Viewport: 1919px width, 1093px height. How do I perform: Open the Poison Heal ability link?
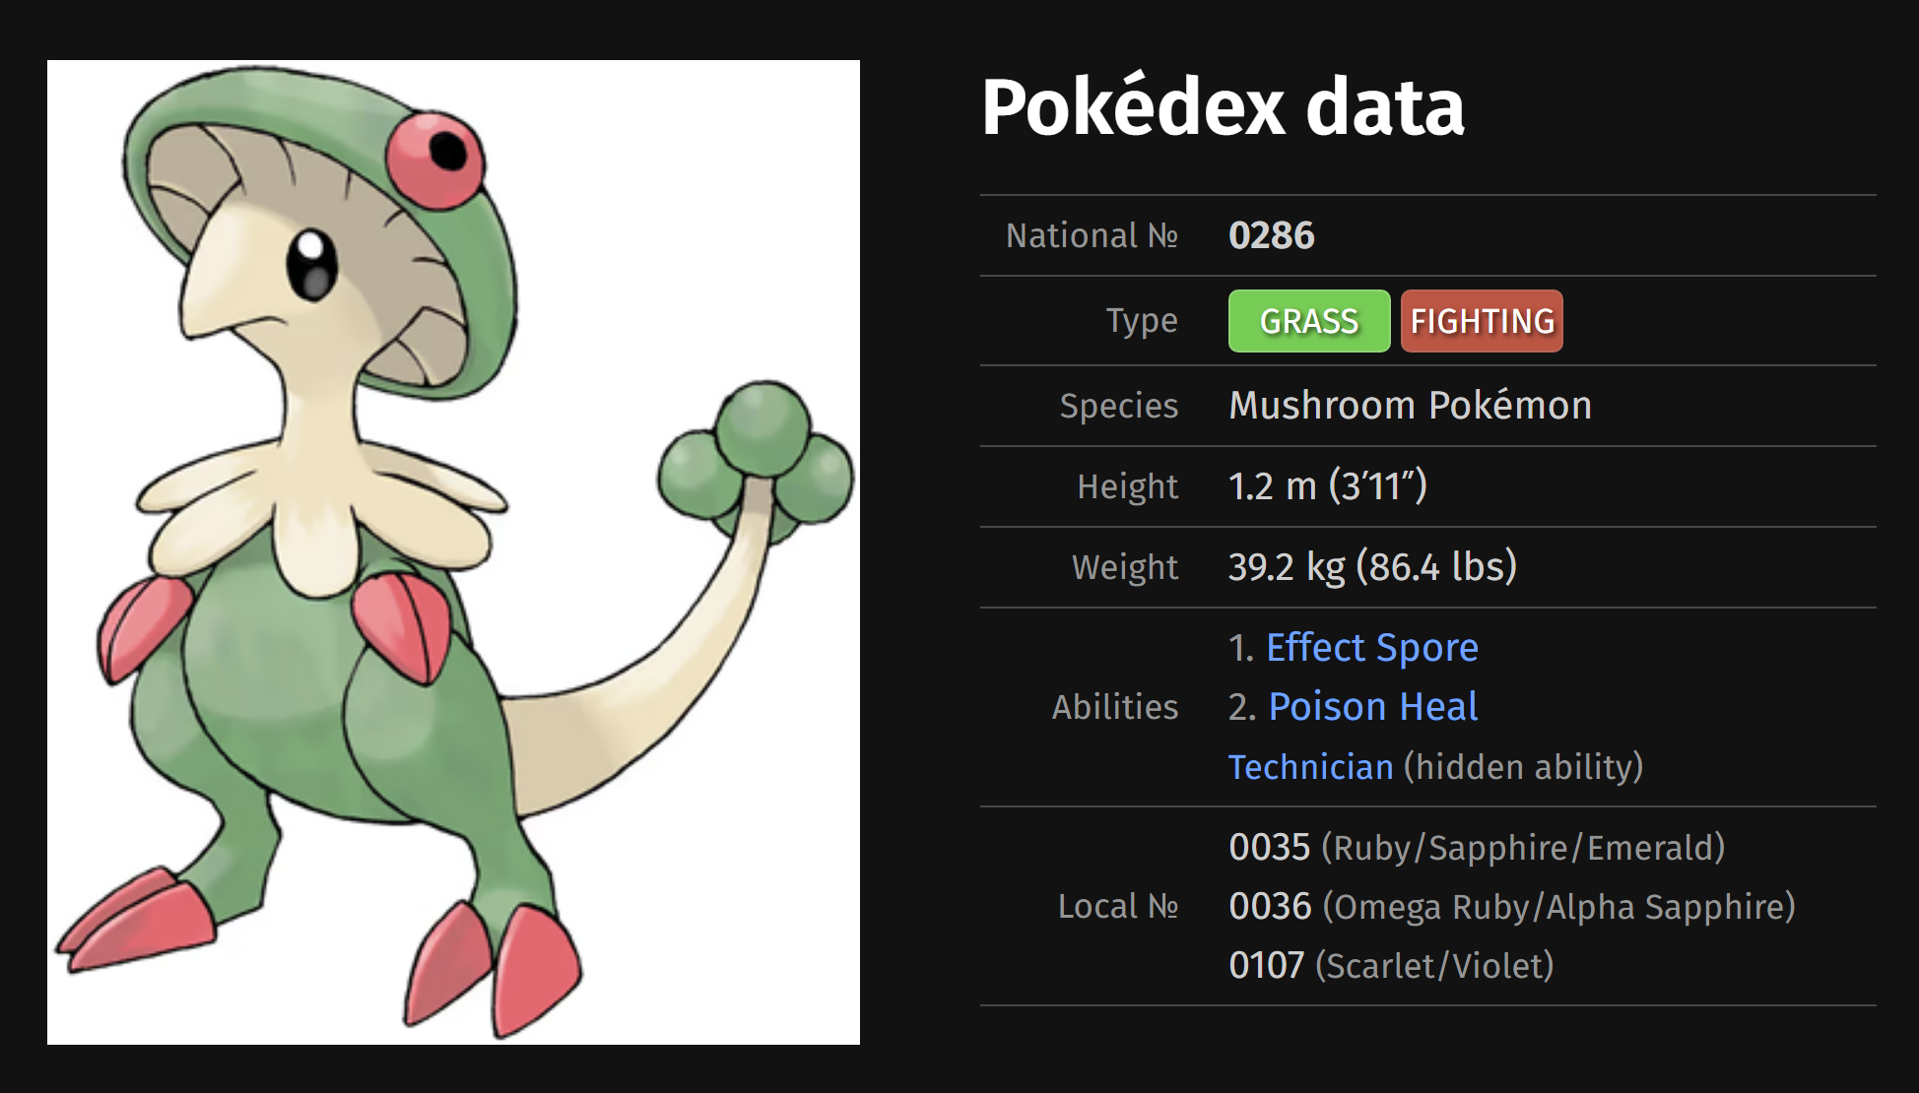tap(1373, 707)
